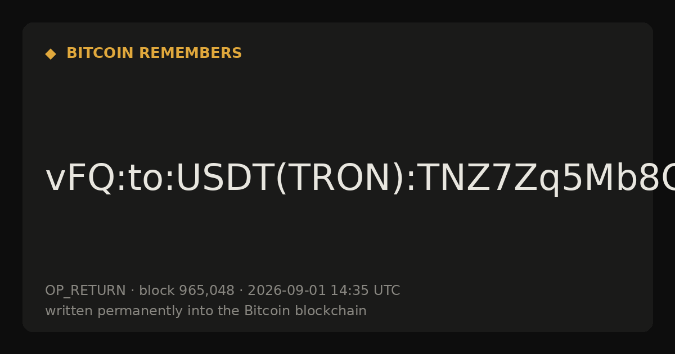Click the empty area above the OP_RETURN line
This screenshot has width=675, height=354.
coord(337,242)
